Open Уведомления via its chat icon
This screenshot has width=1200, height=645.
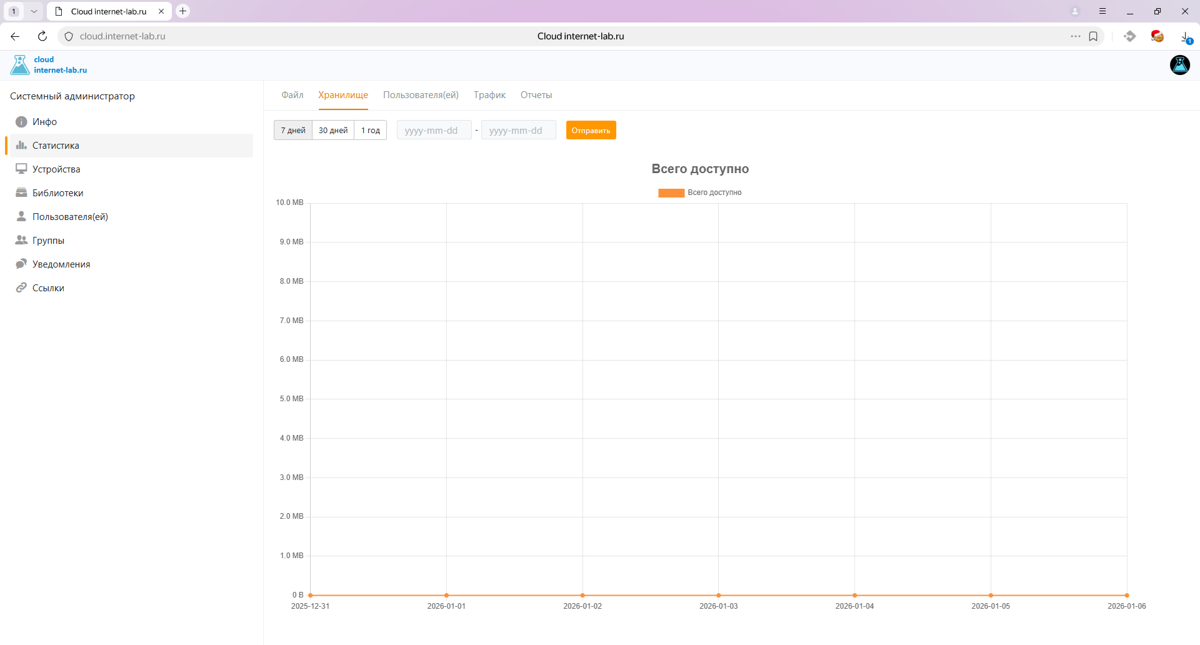coord(21,264)
